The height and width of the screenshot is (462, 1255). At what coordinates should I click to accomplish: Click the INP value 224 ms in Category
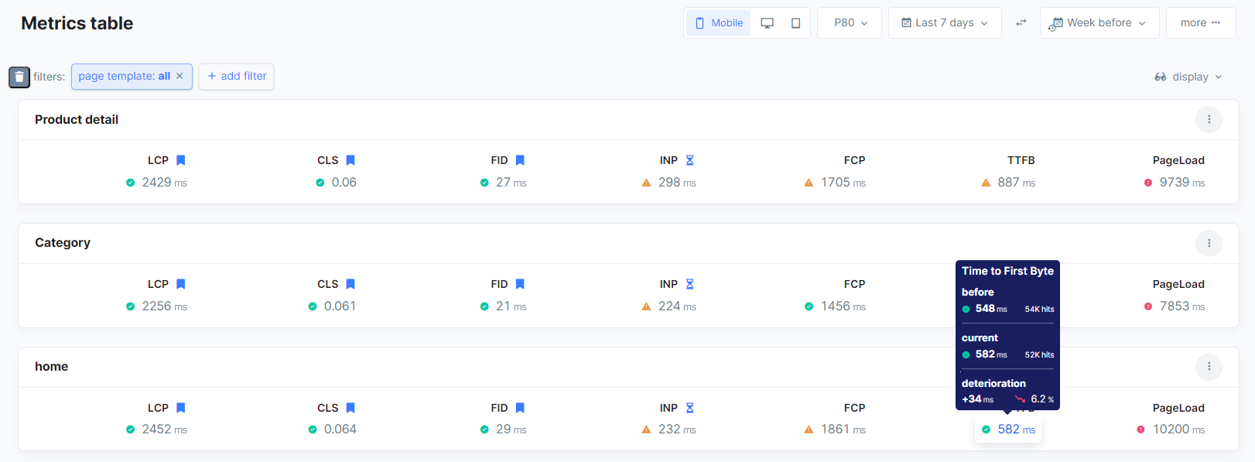click(x=677, y=306)
